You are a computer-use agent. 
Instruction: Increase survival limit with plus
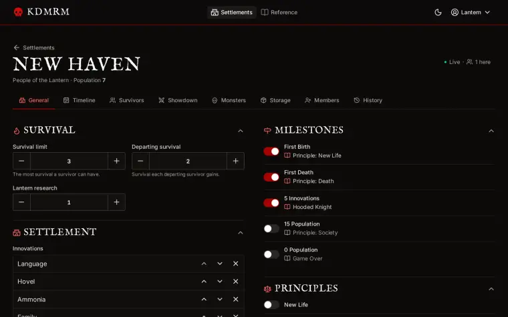(x=116, y=161)
